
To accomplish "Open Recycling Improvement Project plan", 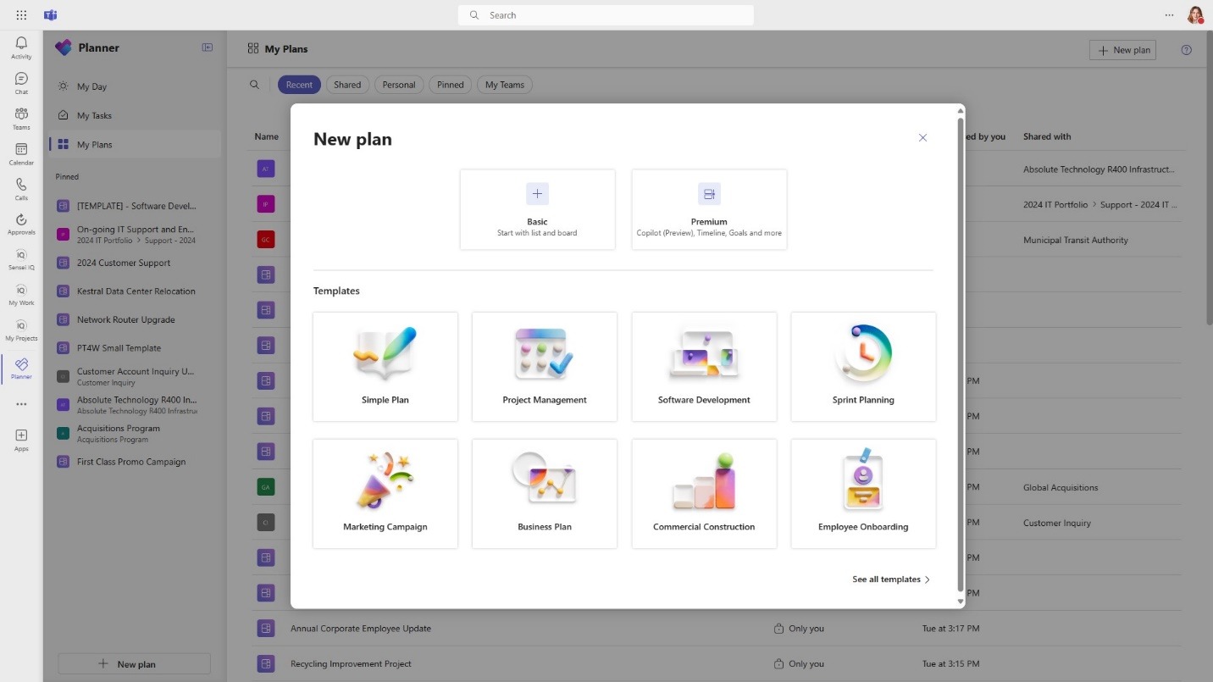I will pos(351,663).
